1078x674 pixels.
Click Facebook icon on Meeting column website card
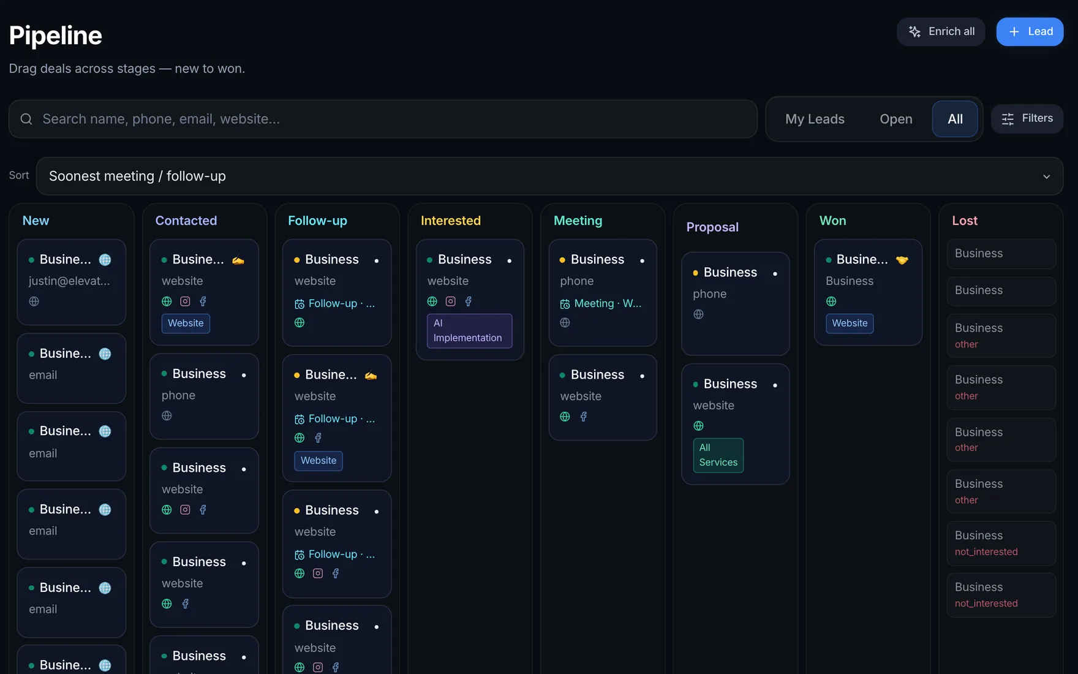click(x=583, y=416)
